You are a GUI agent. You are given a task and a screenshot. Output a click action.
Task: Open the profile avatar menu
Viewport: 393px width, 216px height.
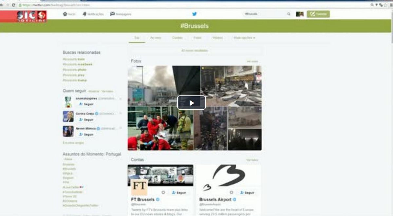tap(300, 14)
